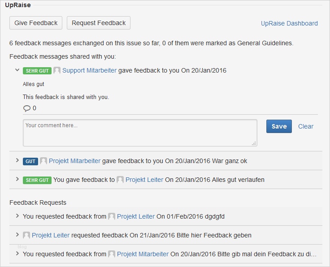Expand Projekt Leiter's 21/Jan/2016 feedback request
Viewport: 330px width, 267px height.
coord(17,235)
